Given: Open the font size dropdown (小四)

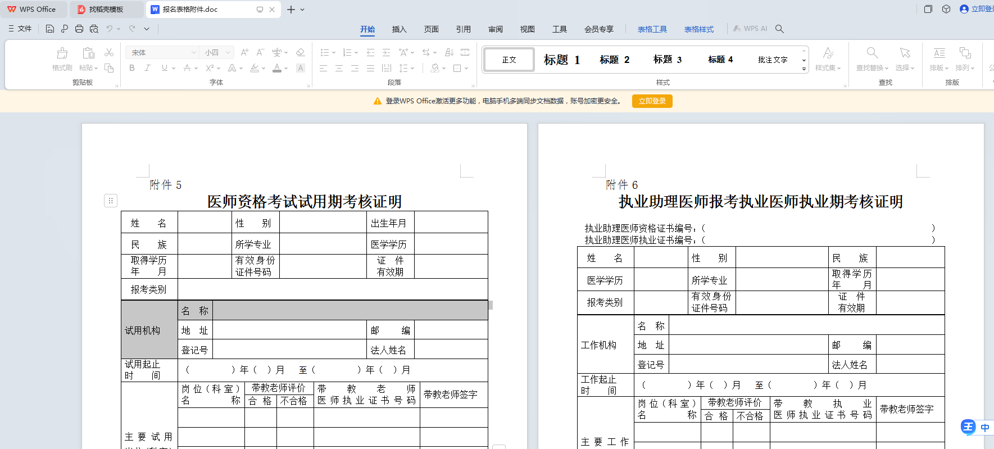Looking at the screenshot, I should (228, 52).
